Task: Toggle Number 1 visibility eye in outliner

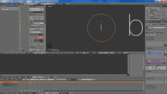Action: pos(161,17)
